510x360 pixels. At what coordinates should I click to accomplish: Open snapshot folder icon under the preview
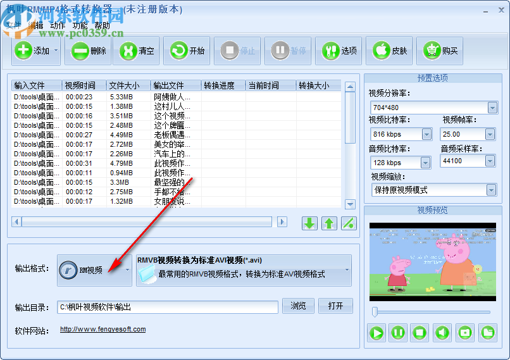click(x=488, y=333)
